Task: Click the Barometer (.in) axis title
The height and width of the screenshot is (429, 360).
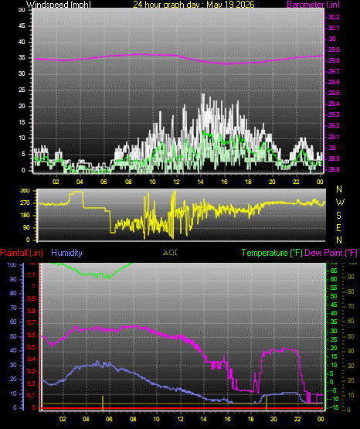Action: (313, 5)
